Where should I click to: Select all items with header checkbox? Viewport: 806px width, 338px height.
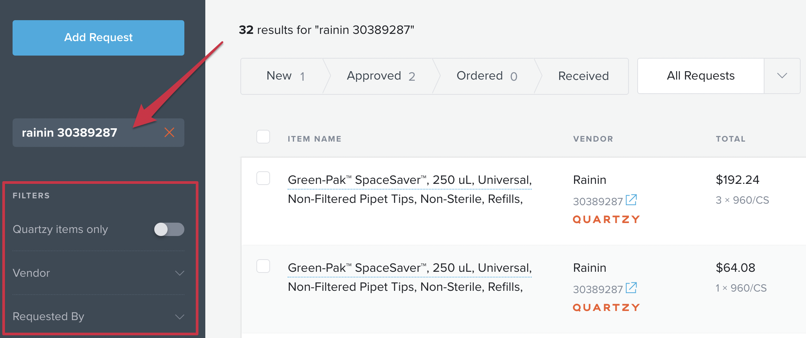[263, 137]
